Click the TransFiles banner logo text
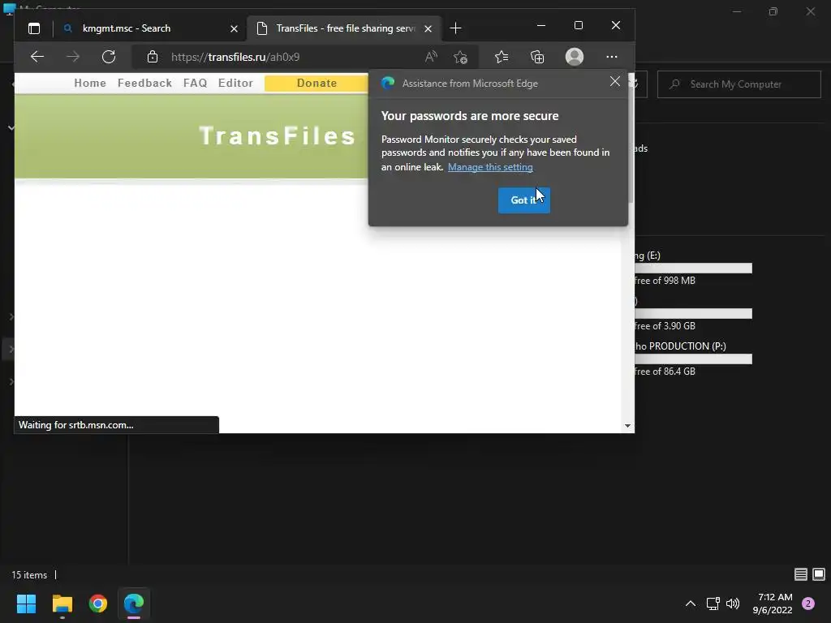The width and height of the screenshot is (831, 623). [278, 136]
